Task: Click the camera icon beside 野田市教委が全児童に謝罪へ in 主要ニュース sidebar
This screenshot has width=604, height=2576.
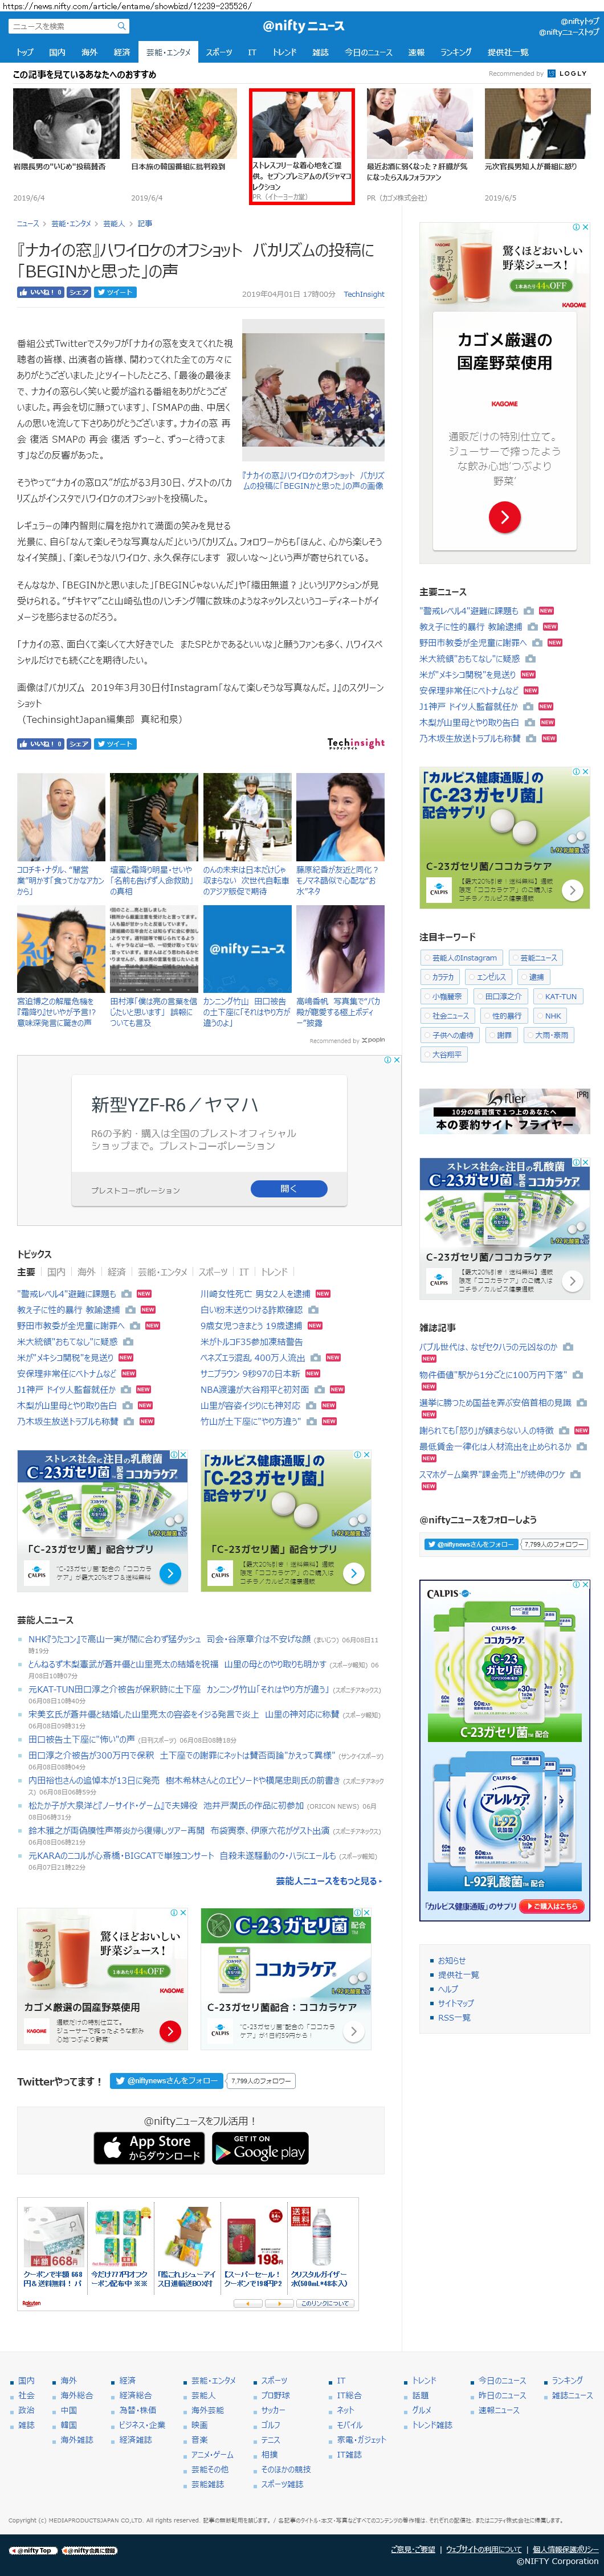Action: point(537,642)
